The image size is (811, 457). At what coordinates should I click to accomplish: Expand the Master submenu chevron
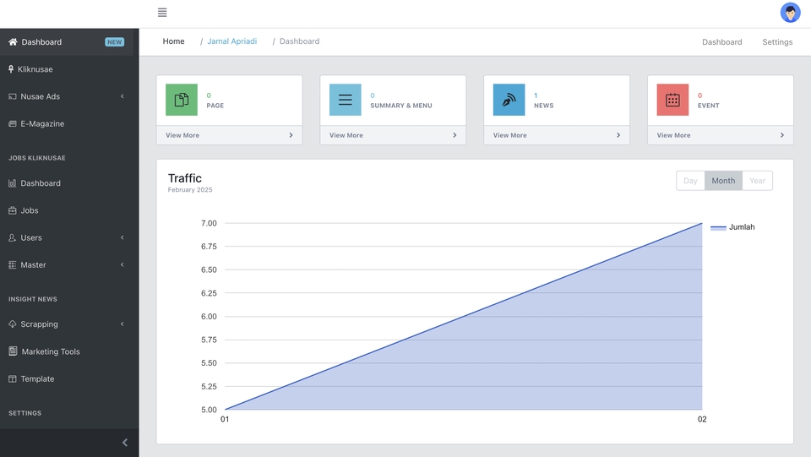click(x=122, y=264)
